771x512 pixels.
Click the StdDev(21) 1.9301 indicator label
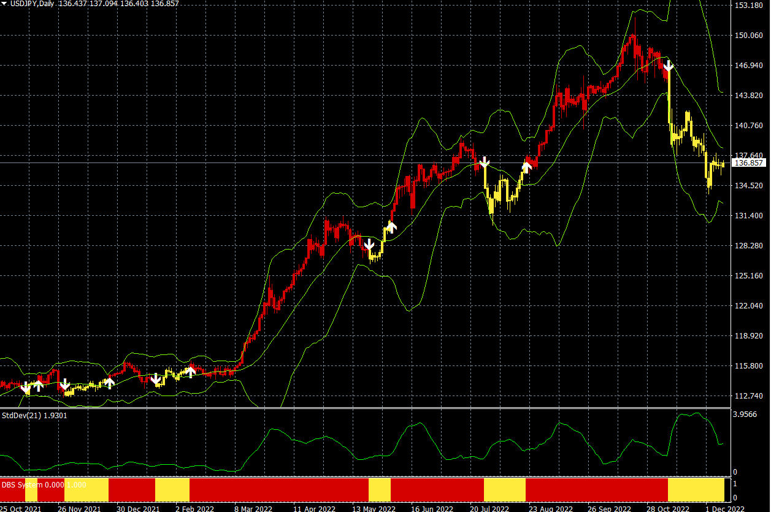(34, 415)
